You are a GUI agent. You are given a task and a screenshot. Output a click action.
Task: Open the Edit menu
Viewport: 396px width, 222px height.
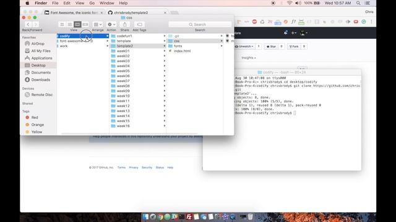tap(67, 3)
